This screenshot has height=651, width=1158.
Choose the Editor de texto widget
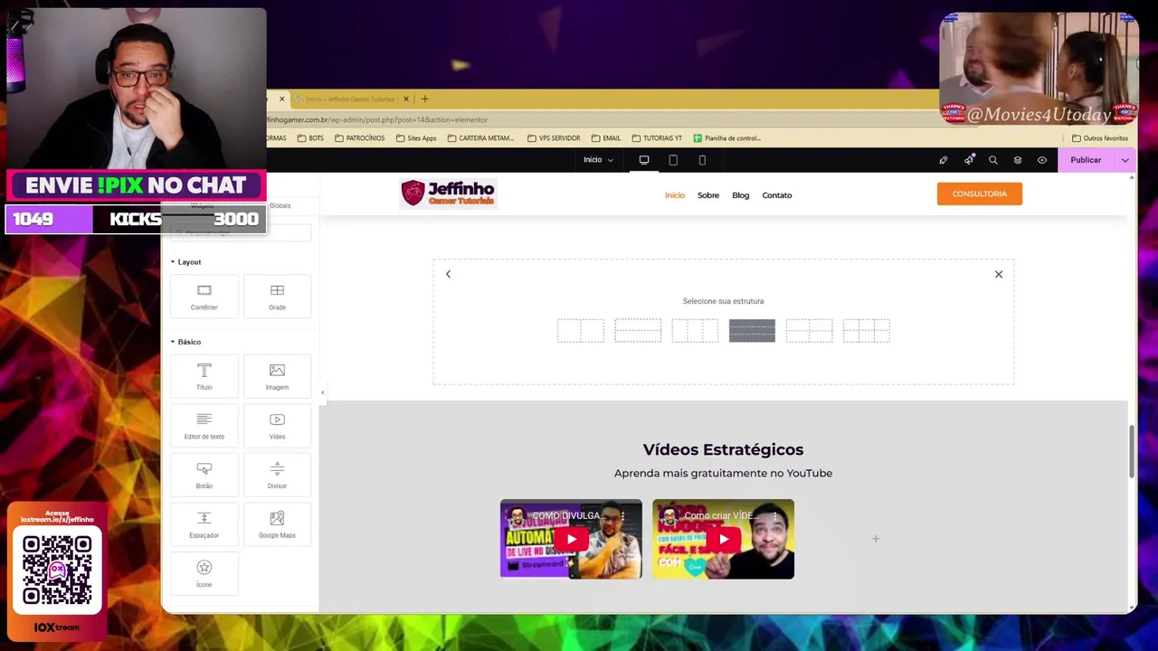pyautogui.click(x=204, y=426)
